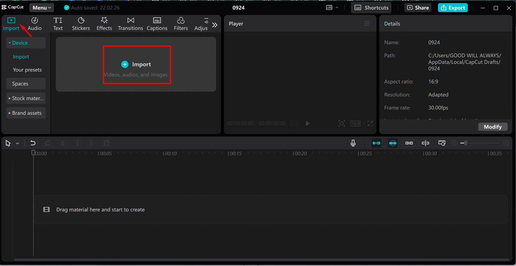Click the Undo arrow
Image resolution: width=516 pixels, height=266 pixels.
[x=33, y=143]
